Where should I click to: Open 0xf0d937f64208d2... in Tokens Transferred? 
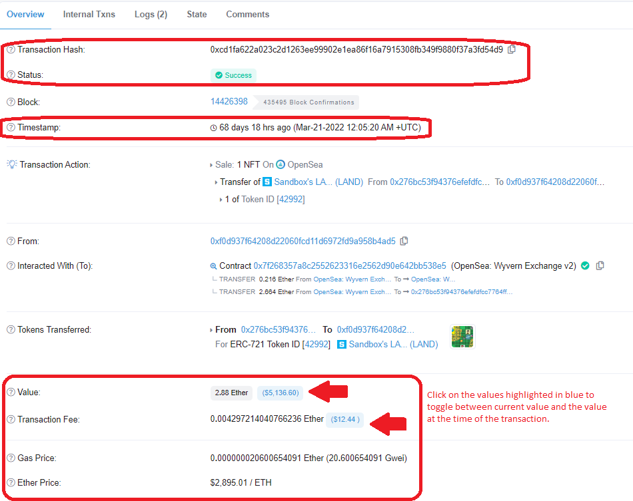coord(375,330)
